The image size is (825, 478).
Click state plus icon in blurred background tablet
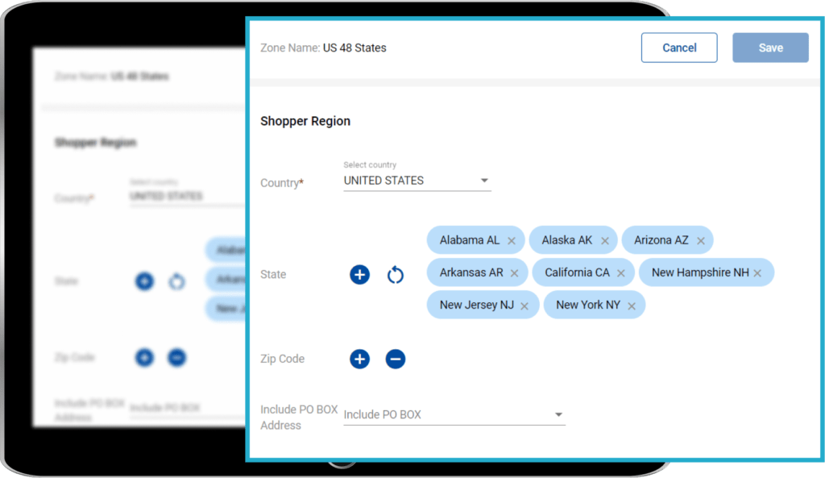click(145, 281)
